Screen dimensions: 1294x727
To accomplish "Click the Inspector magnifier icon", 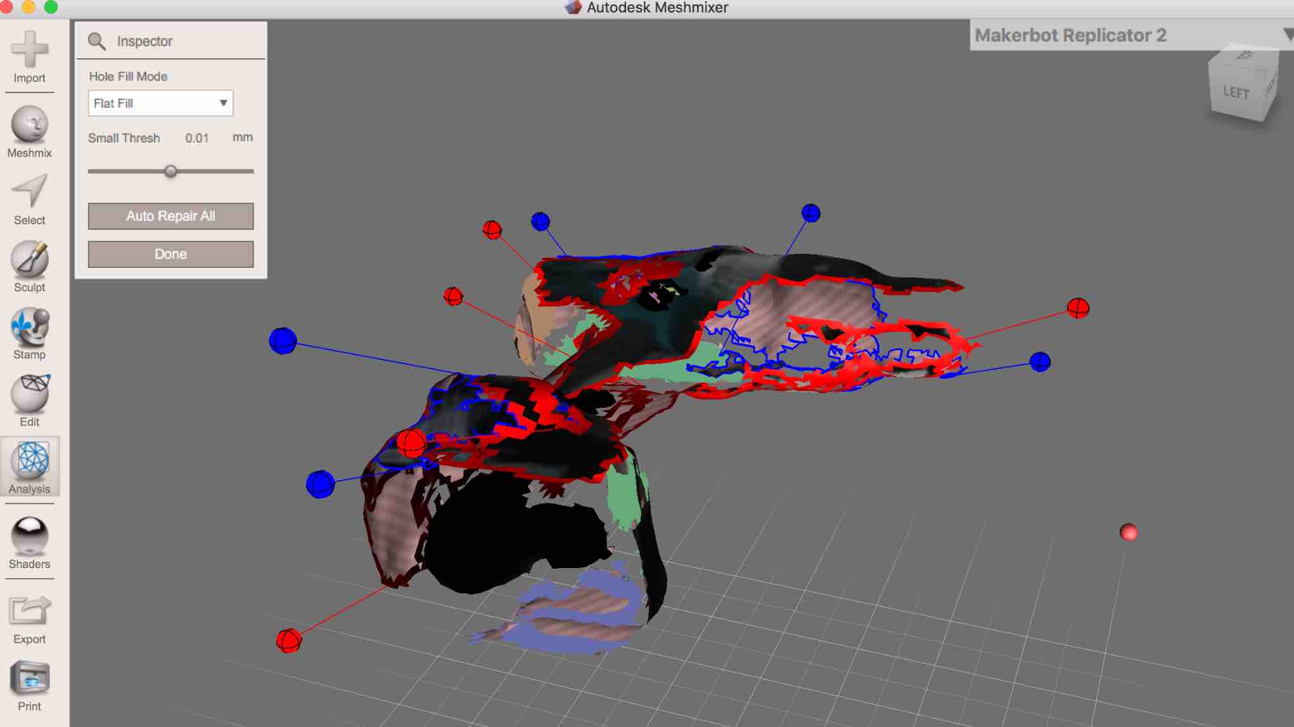I will (x=96, y=41).
